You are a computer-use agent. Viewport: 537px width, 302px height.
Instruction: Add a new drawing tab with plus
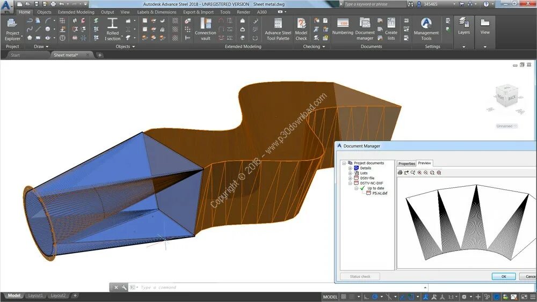[x=99, y=55]
